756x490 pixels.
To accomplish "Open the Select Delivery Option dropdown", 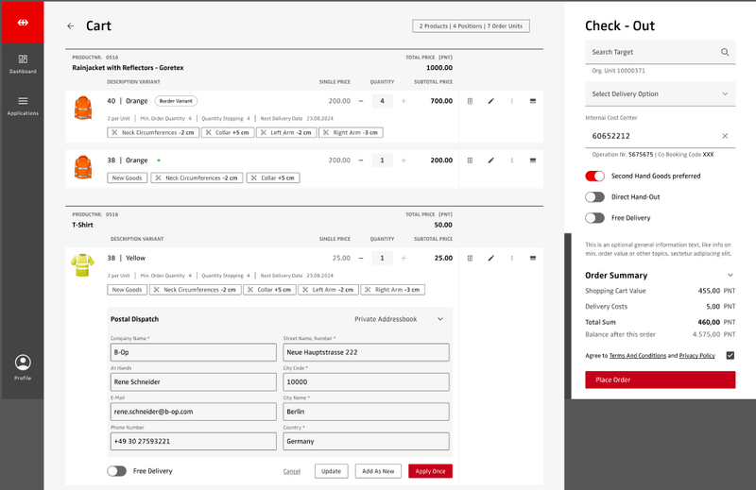I will click(660, 94).
